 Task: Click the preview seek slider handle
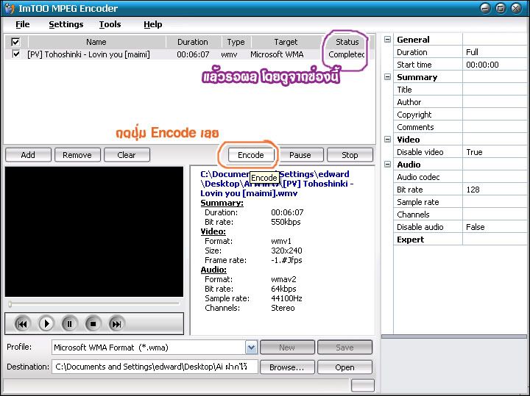tap(10, 304)
